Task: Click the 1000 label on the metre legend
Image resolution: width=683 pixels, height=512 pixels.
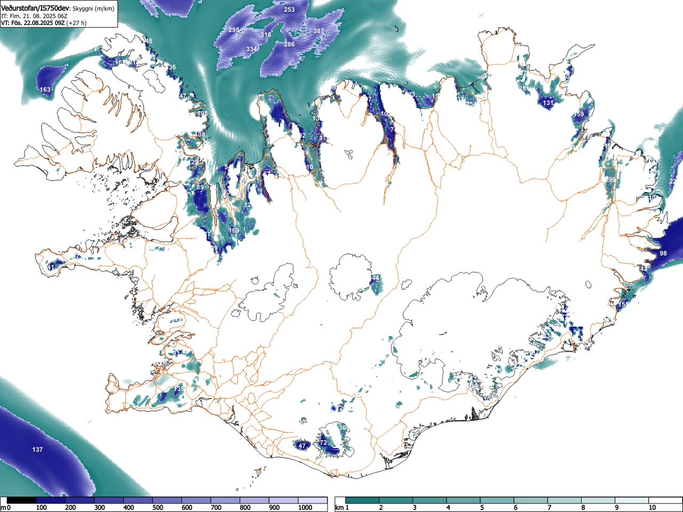Action: pos(305,508)
